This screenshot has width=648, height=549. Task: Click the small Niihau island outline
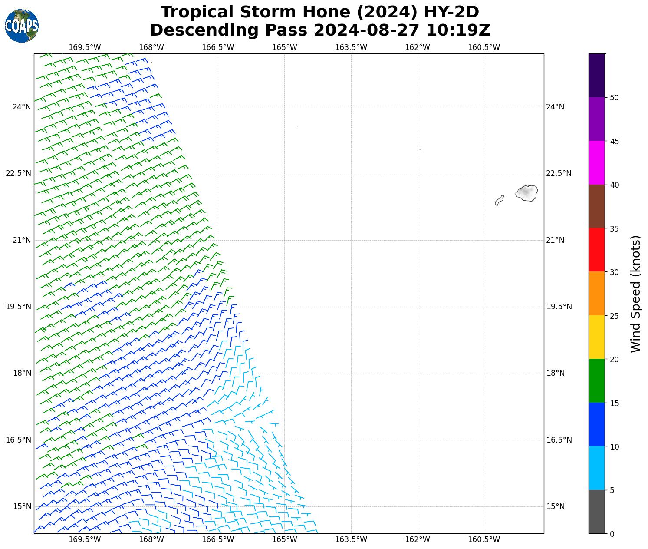pos(499,200)
